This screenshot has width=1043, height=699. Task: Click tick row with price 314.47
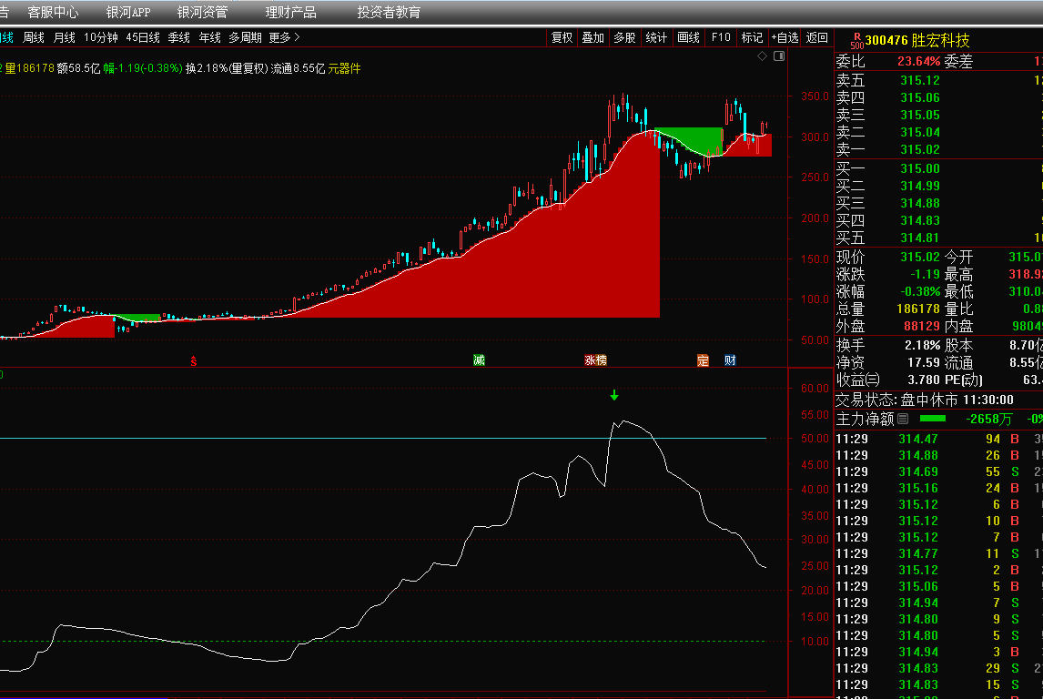938,439
